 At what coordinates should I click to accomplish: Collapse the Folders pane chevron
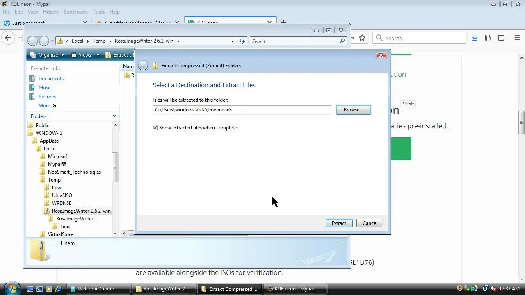(114, 116)
